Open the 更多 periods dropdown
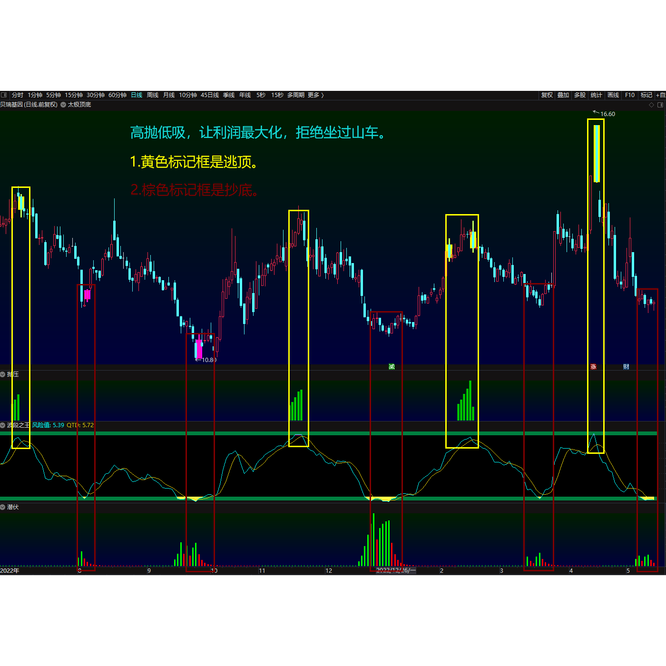The height and width of the screenshot is (666, 666). (316, 95)
